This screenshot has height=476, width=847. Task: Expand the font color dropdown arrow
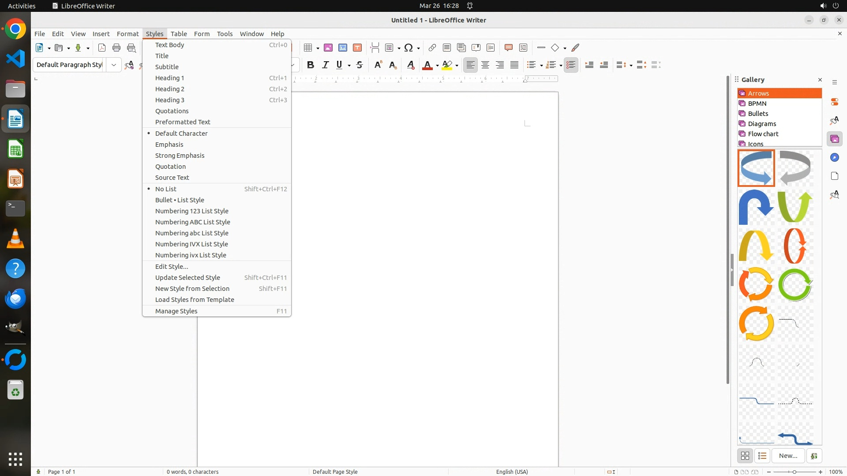[x=437, y=66]
